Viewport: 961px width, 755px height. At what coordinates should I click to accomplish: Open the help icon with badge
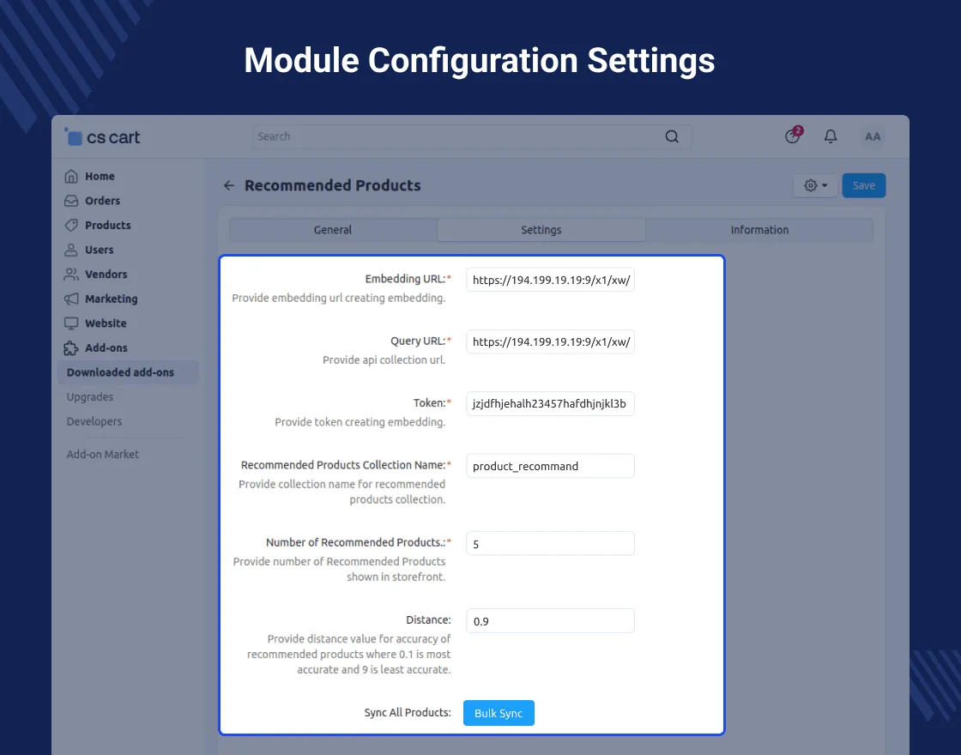click(x=793, y=136)
